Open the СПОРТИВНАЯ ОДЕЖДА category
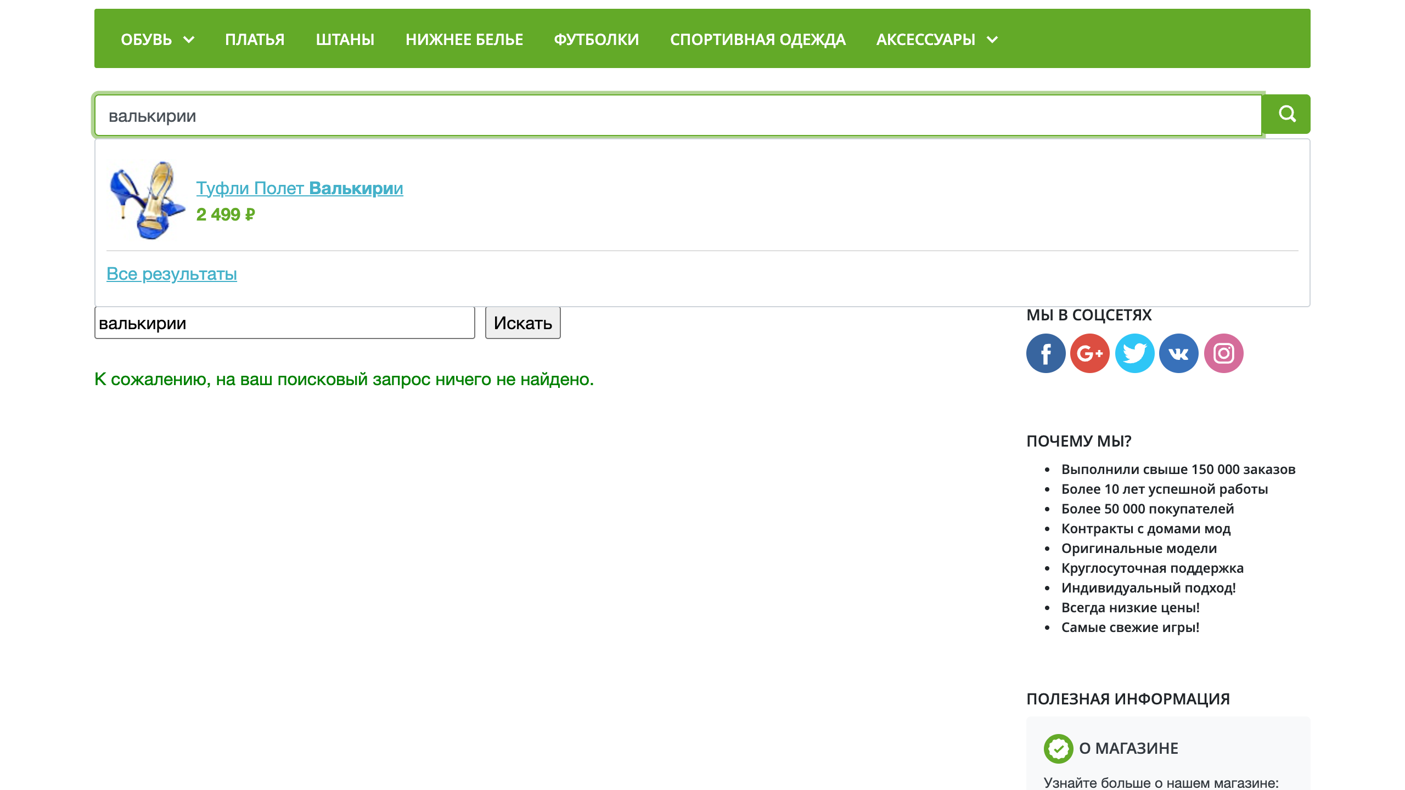Viewport: 1405px width, 790px height. (x=758, y=39)
